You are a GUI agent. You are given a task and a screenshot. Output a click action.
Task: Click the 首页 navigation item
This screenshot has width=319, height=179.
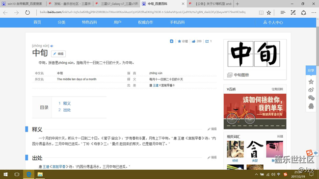37,23
